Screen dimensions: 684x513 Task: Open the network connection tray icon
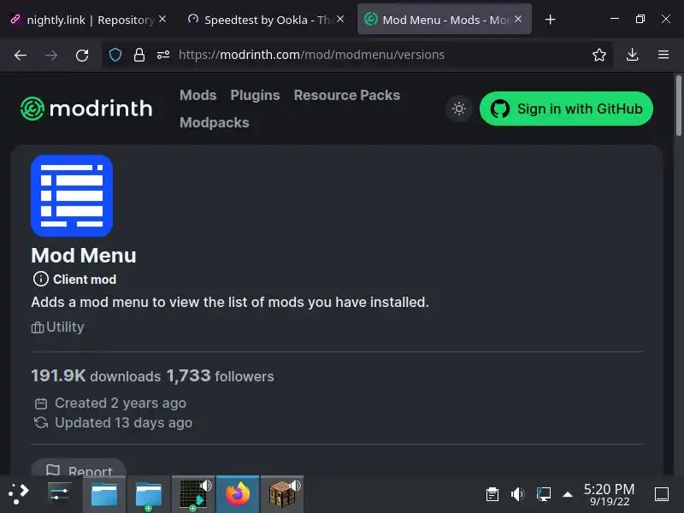pos(543,494)
